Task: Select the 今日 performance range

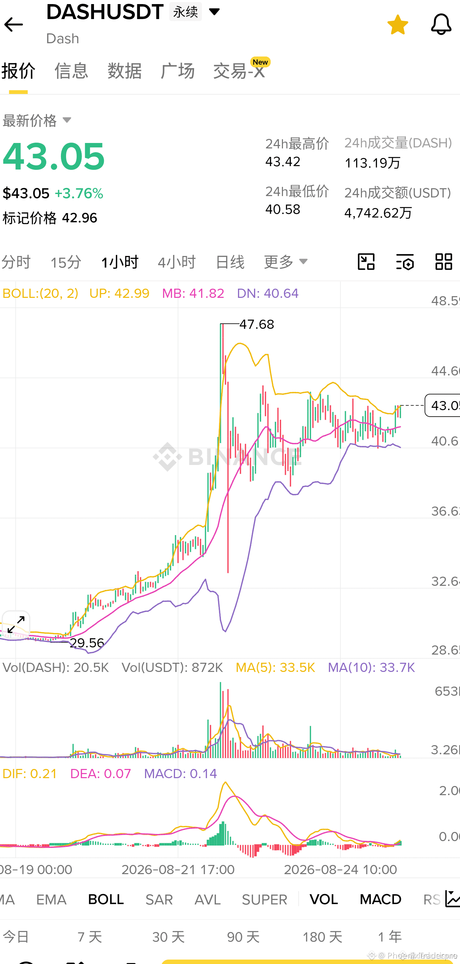Action: point(16,937)
